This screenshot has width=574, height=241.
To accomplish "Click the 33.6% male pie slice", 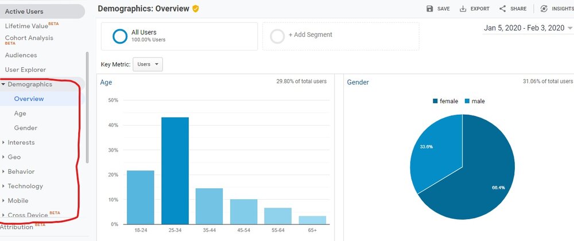I will pos(437,154).
